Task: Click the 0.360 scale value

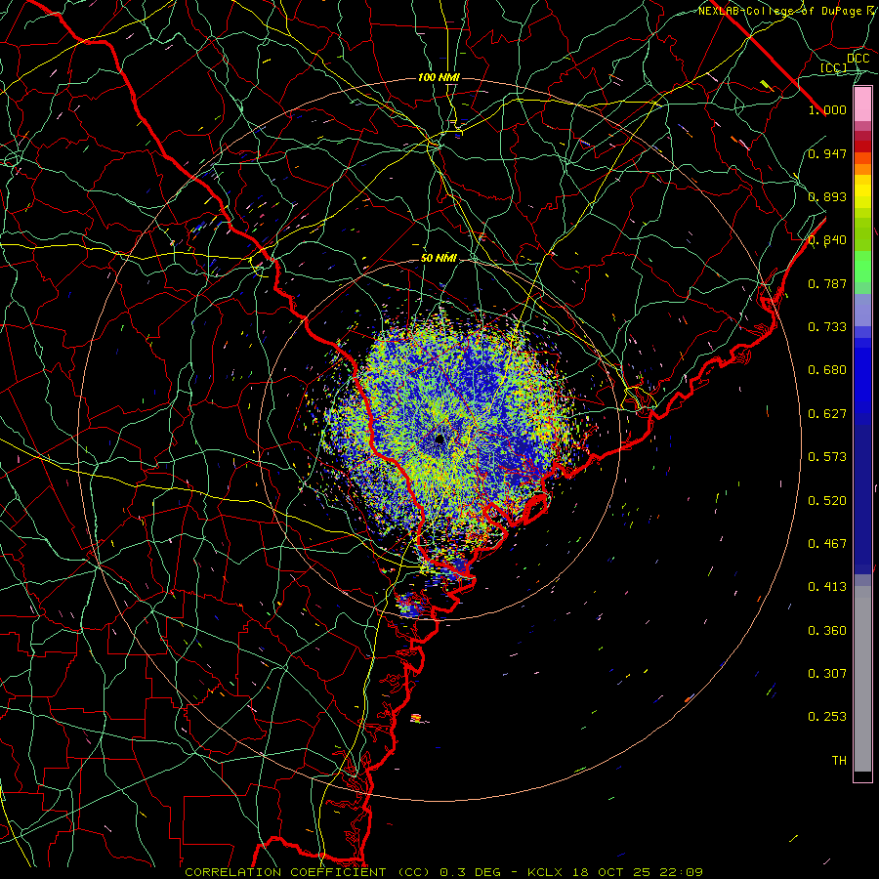Action: pyautogui.click(x=827, y=631)
